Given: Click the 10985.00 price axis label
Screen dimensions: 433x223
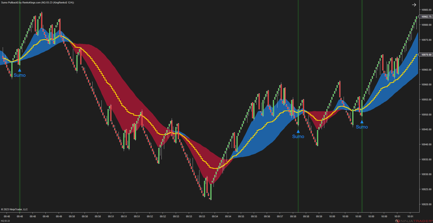Looking at the screenshot, I should [x=426, y=10].
